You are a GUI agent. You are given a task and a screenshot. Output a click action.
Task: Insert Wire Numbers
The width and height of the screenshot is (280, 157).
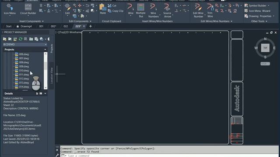(154, 10)
